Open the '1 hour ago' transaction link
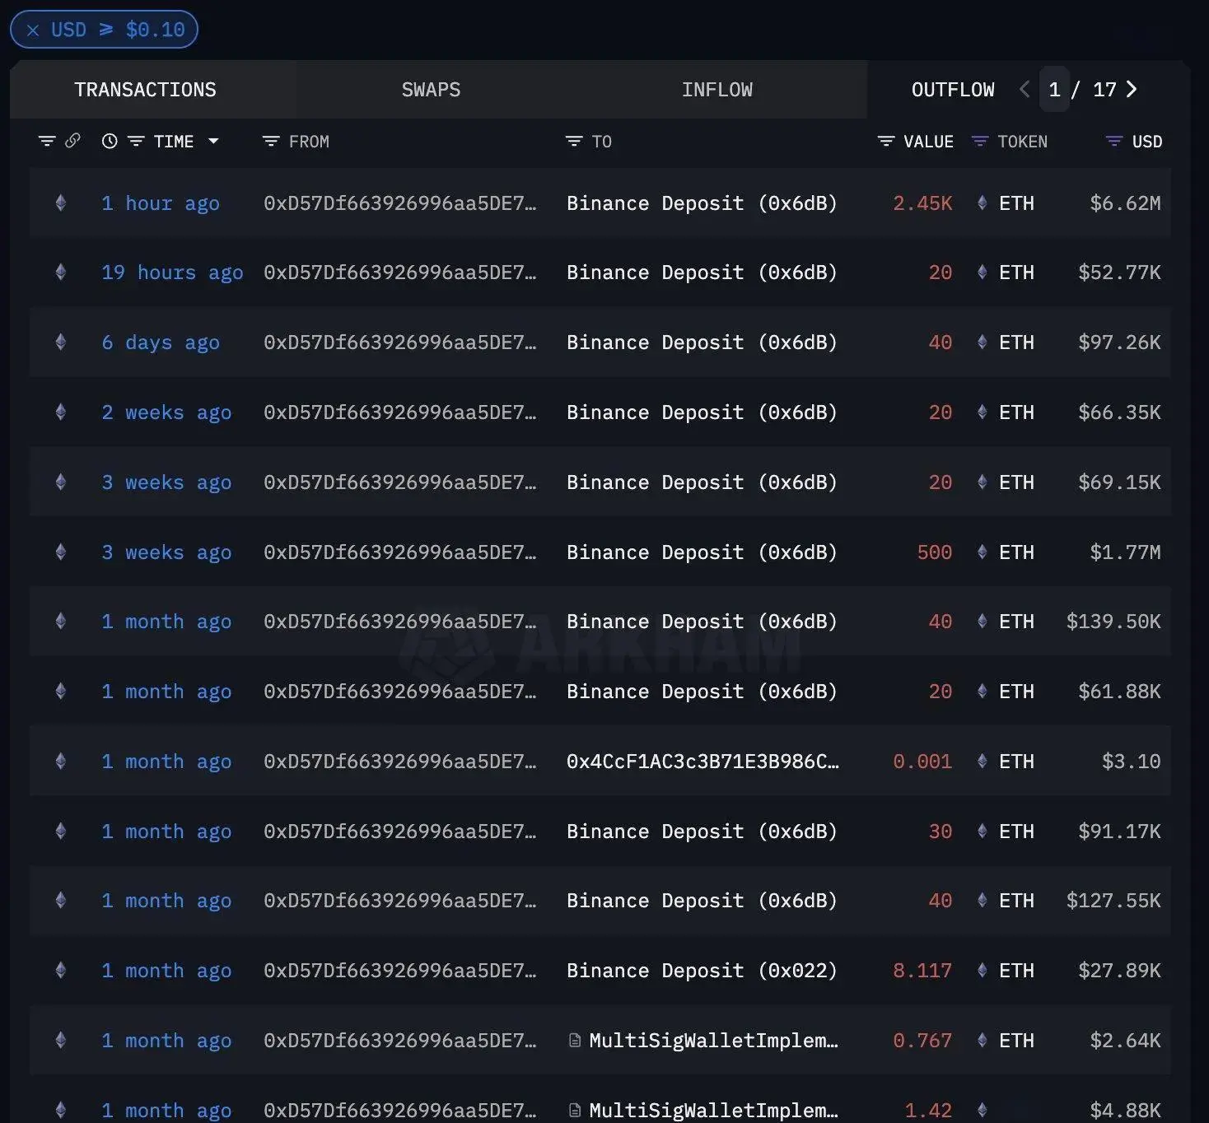1209x1123 pixels. click(x=161, y=203)
